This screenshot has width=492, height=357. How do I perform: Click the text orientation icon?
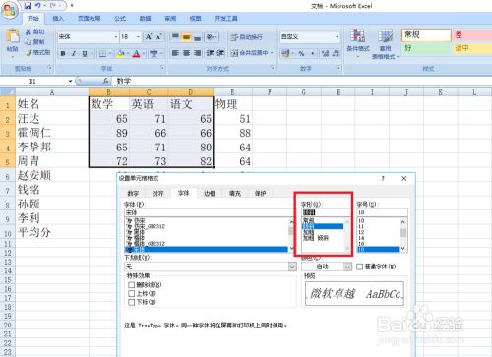[x=210, y=37]
